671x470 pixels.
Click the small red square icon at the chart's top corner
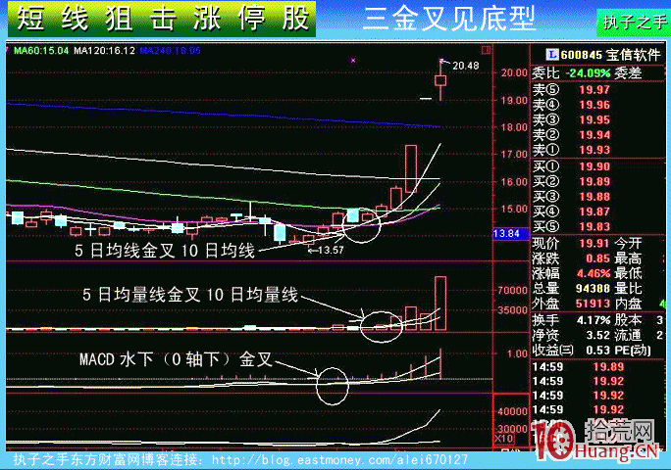[x=486, y=50]
